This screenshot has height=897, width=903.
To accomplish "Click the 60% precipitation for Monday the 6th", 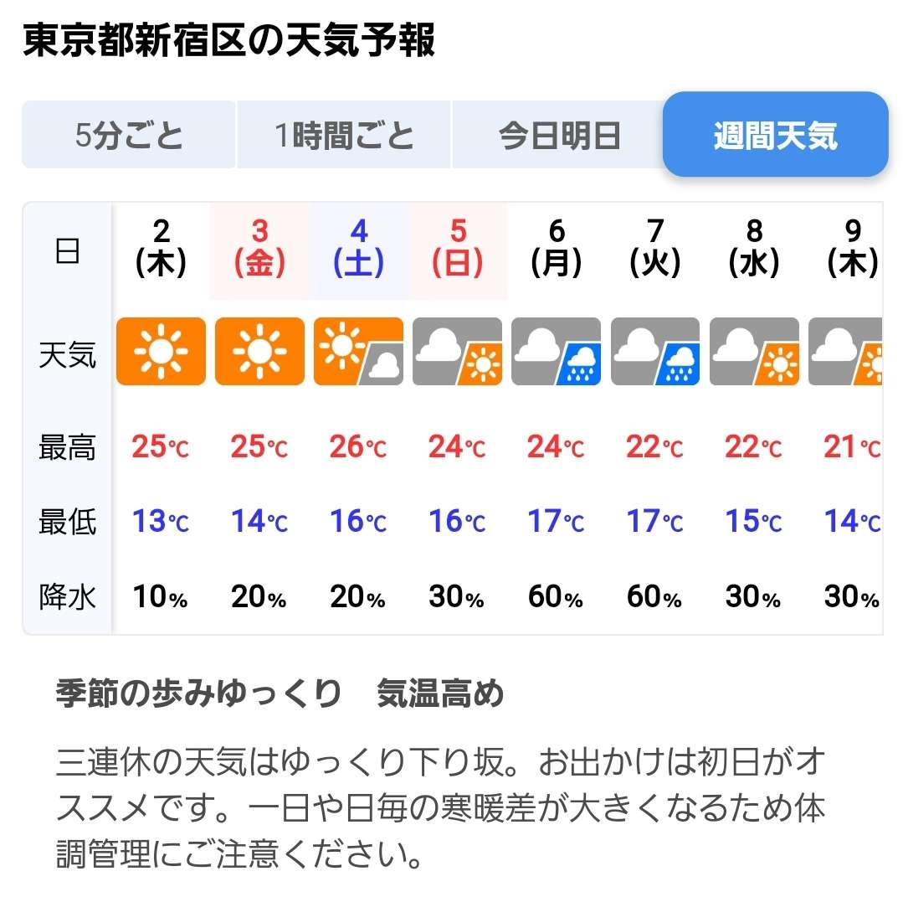I will coord(556,597).
